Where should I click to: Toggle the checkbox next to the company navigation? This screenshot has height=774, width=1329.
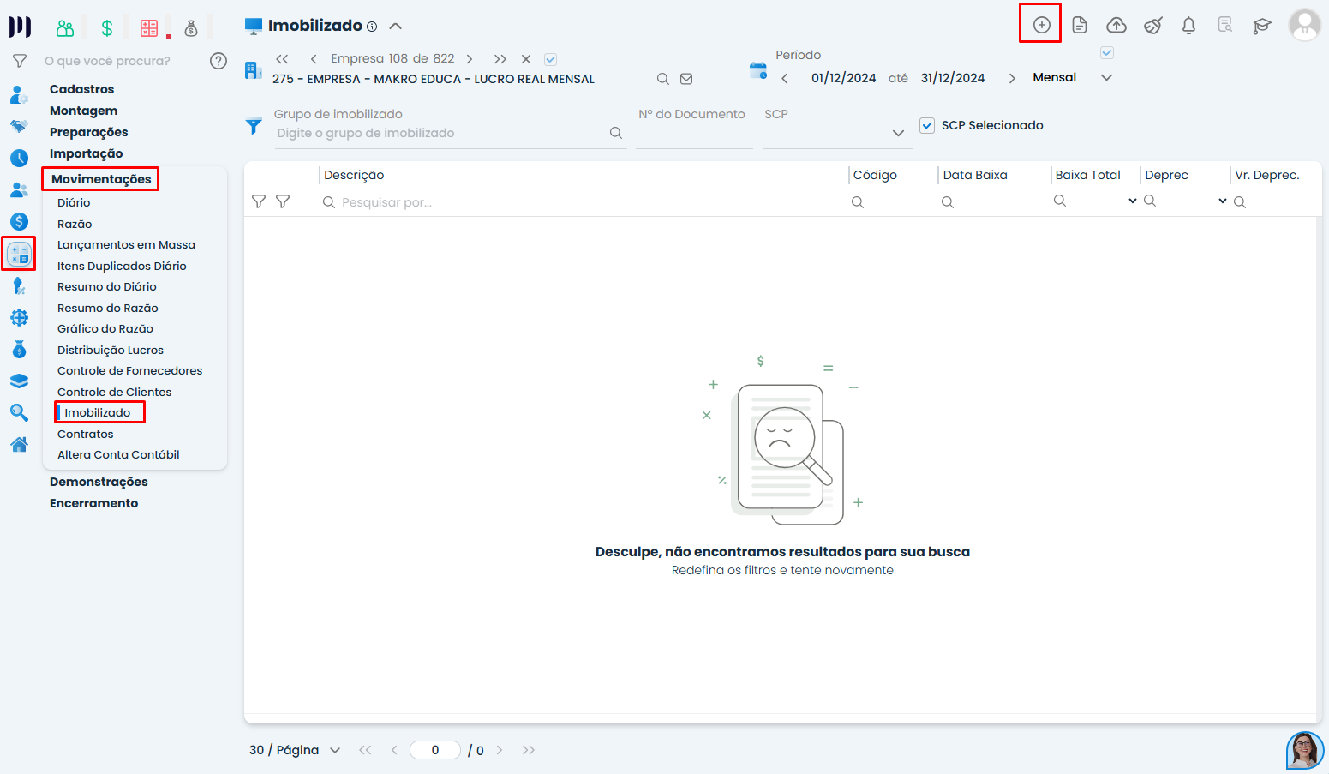(x=551, y=59)
